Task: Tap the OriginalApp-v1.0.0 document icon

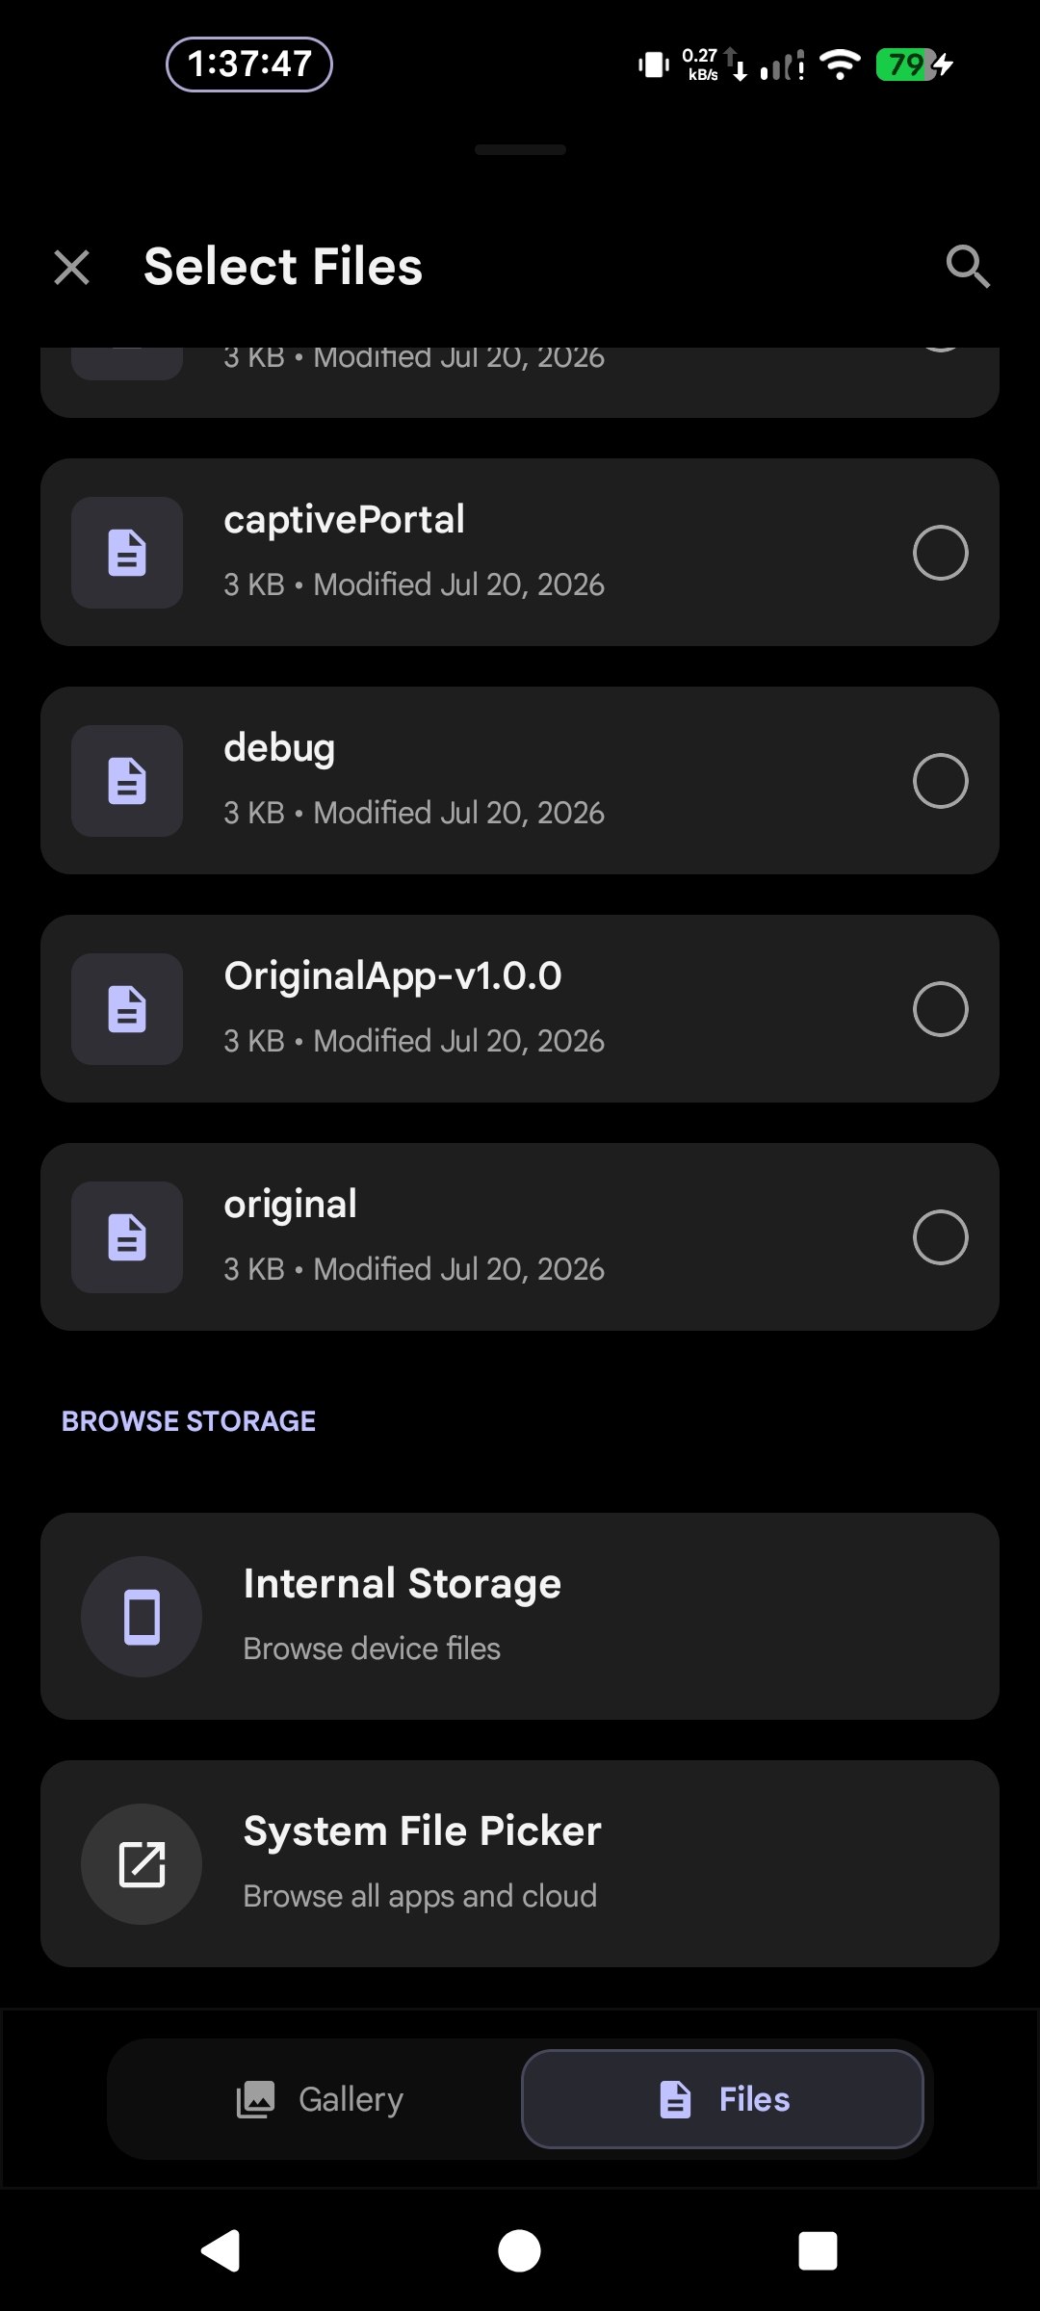Action: 127,1009
